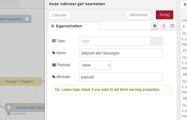The width and height of the screenshot is (187, 120).
Task: Click the debug message value 5
Action: click(184, 27)
